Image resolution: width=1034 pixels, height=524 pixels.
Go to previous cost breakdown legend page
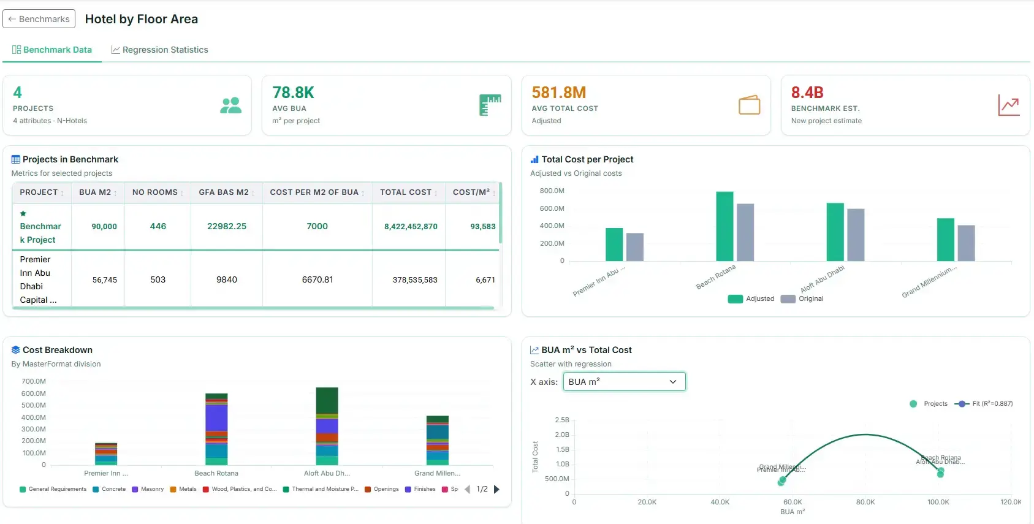pos(468,489)
